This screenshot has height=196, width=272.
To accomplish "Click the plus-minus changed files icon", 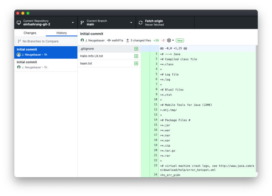I will pos(128,40).
